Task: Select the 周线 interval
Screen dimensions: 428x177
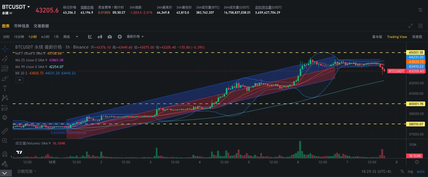Action: tap(67, 37)
